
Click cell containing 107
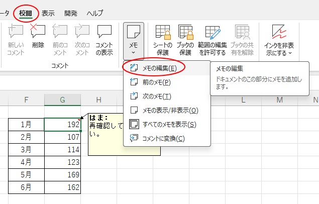(x=62, y=137)
